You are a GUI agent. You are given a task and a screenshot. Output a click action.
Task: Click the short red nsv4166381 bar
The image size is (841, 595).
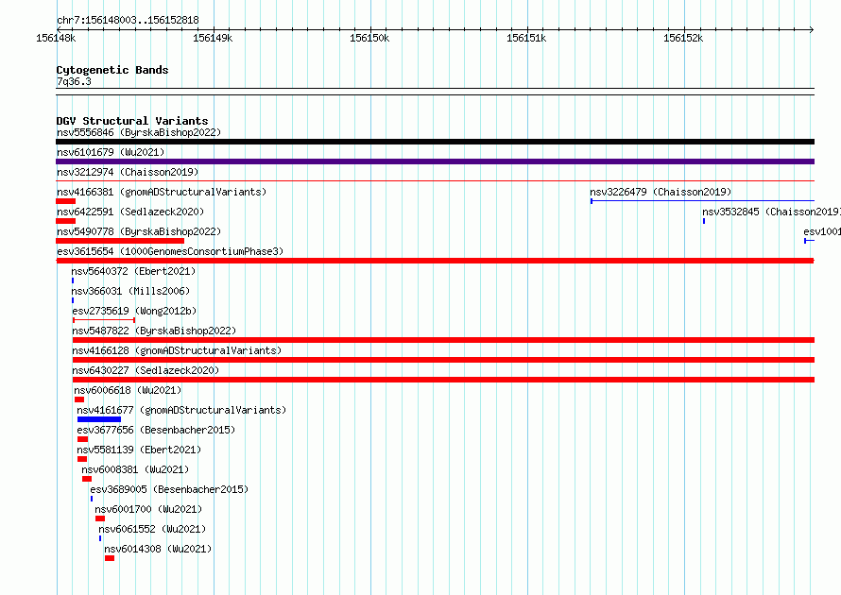pyautogui.click(x=65, y=201)
